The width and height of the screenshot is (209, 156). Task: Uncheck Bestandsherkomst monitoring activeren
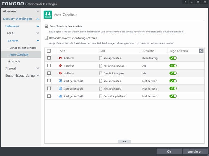point(46,38)
